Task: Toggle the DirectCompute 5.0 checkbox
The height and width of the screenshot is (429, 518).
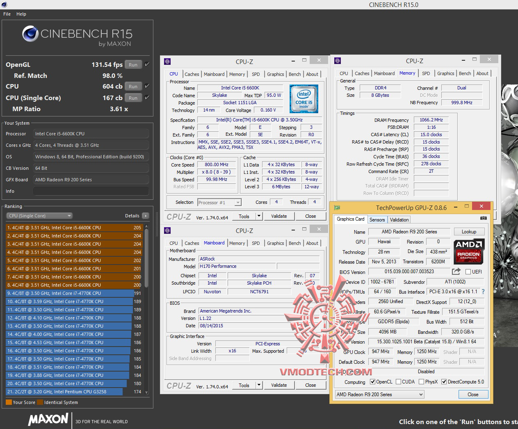Action: pos(444,382)
